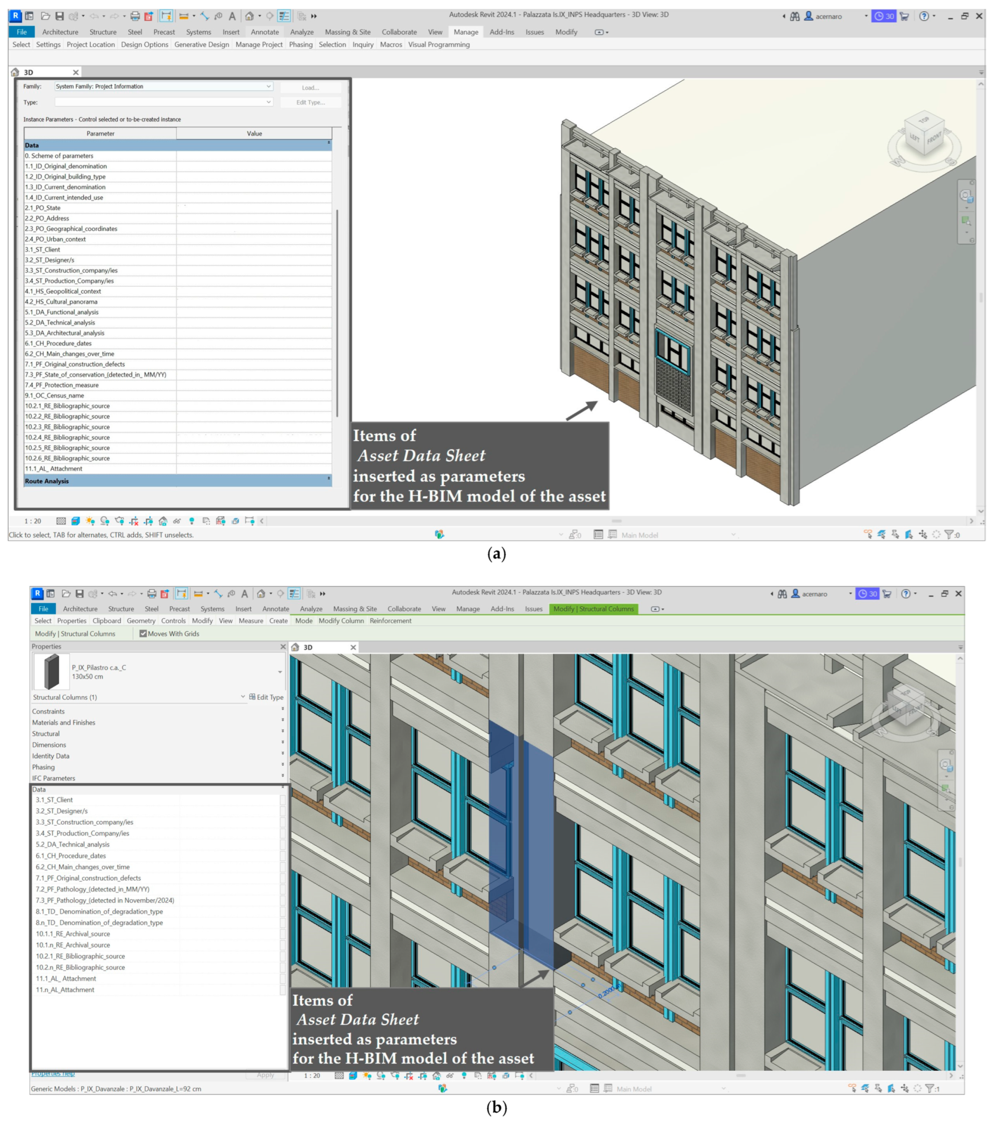Click Sun Path icon in upper view control bar

[90, 521]
